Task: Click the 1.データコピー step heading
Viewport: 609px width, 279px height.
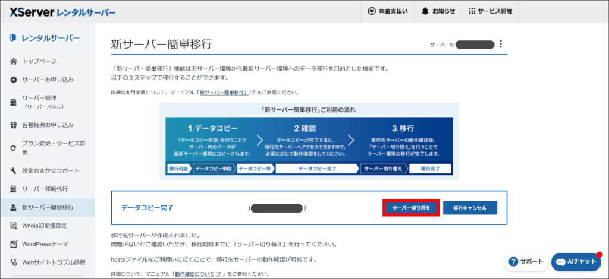Action: tap(212, 128)
